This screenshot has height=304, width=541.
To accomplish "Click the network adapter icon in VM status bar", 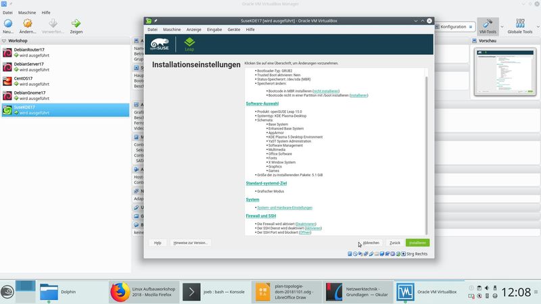I will (366, 254).
